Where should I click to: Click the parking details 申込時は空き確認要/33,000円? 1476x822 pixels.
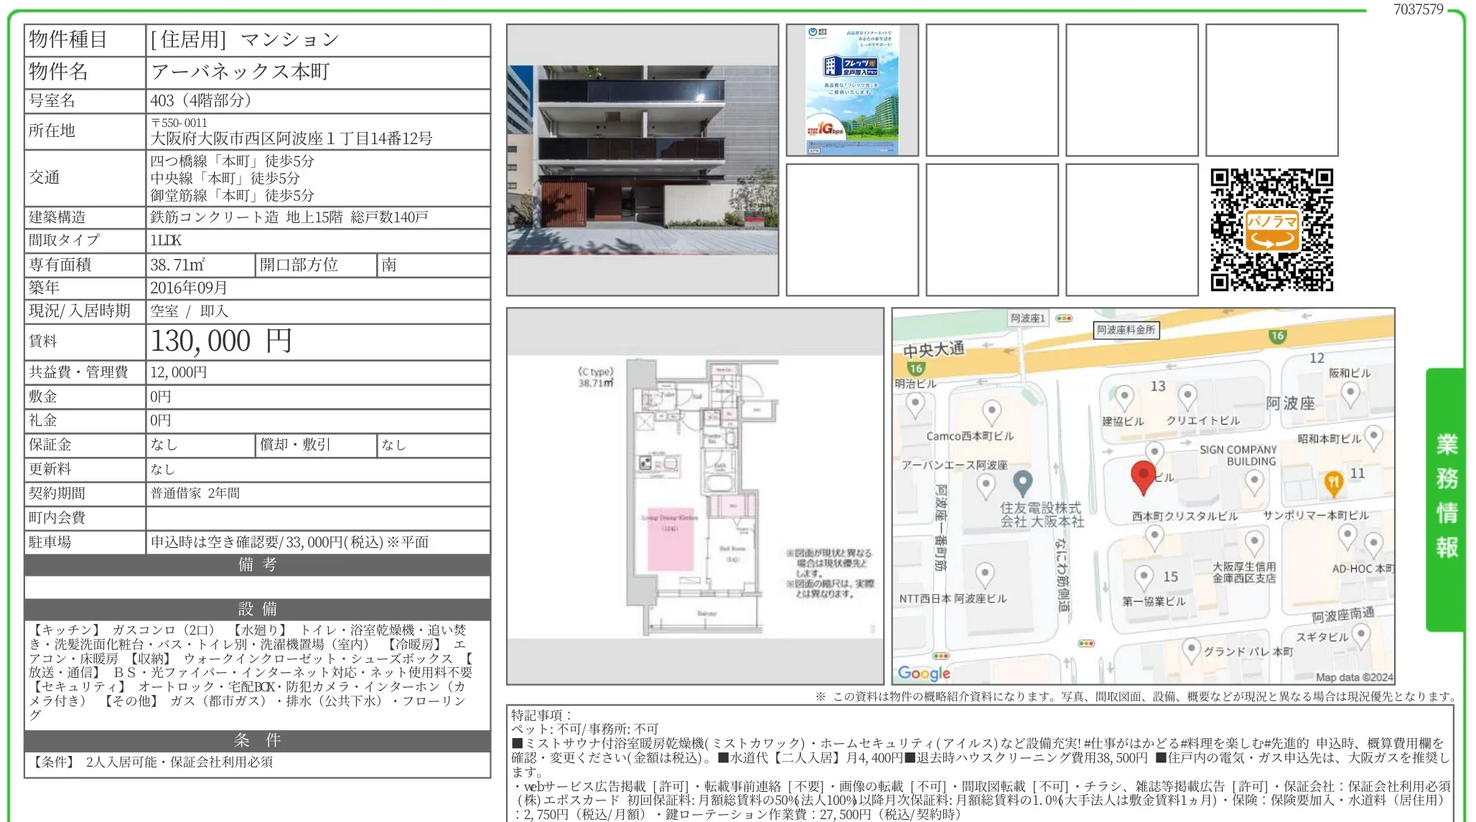(289, 542)
